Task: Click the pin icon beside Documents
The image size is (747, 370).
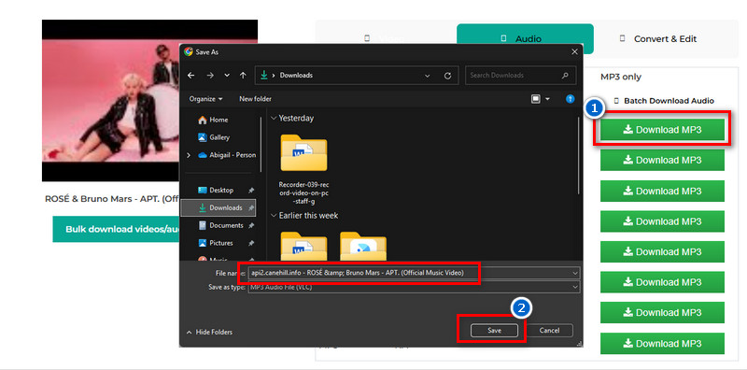Action: click(251, 225)
